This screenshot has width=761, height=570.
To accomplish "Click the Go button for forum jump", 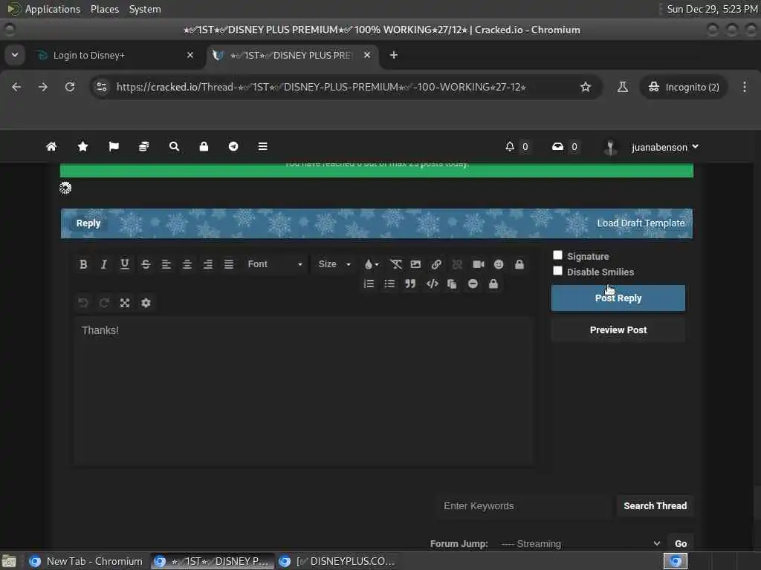I will tap(681, 544).
